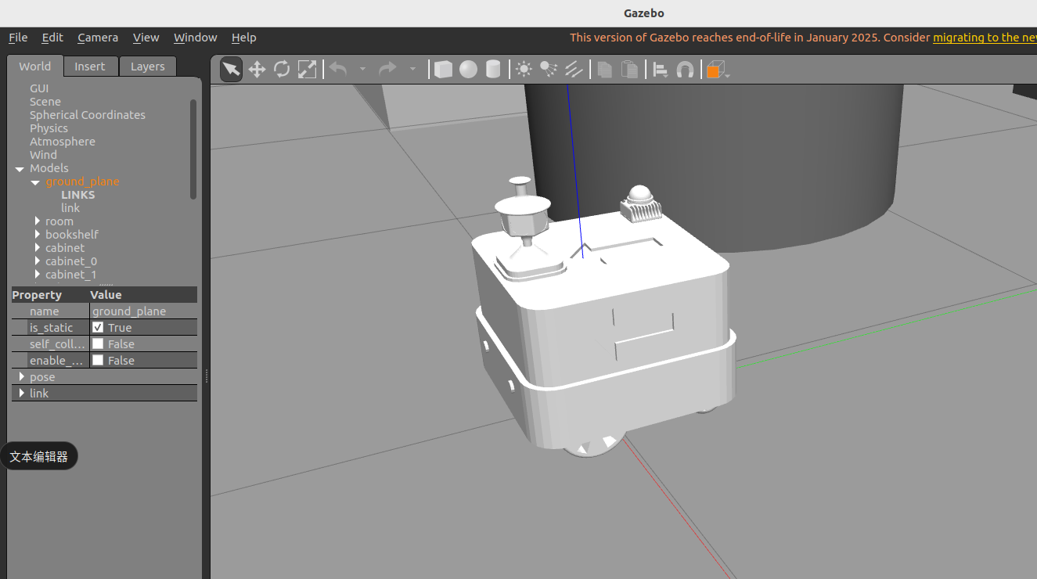Toggle the self_collide checkbox
1037x579 pixels.
(x=98, y=343)
